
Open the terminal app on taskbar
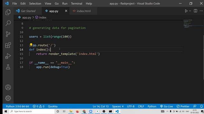click(x=110, y=111)
